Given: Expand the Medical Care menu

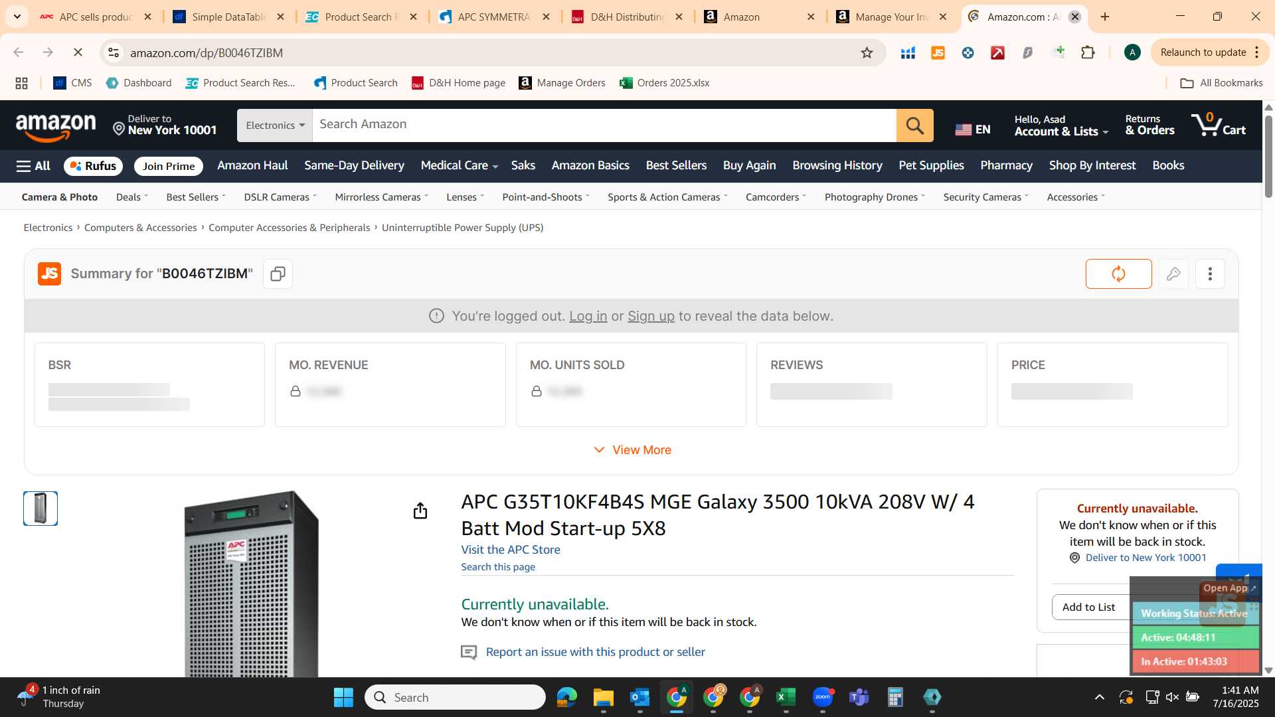Looking at the screenshot, I should point(459,165).
